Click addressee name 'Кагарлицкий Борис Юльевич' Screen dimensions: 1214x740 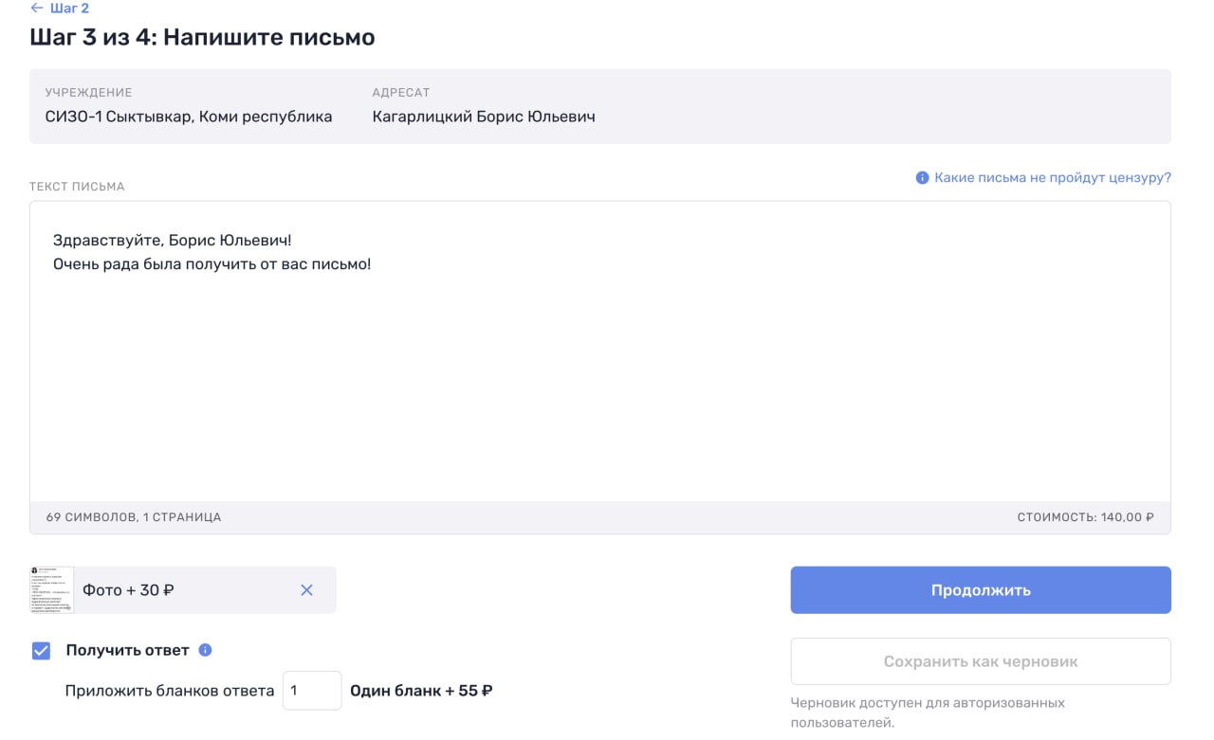[484, 117]
